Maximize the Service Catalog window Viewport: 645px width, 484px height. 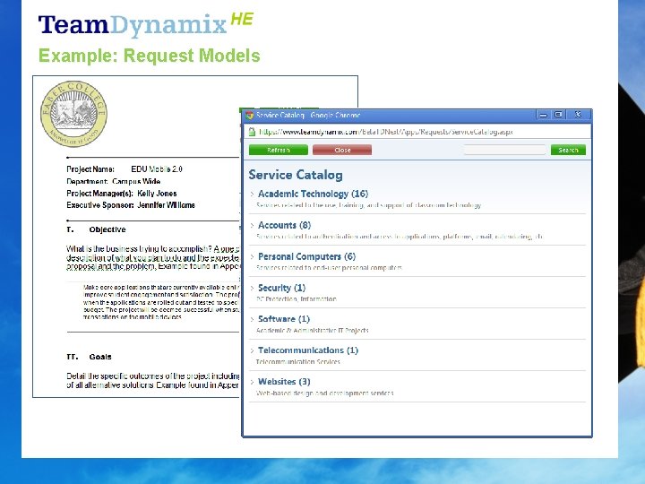(558, 115)
